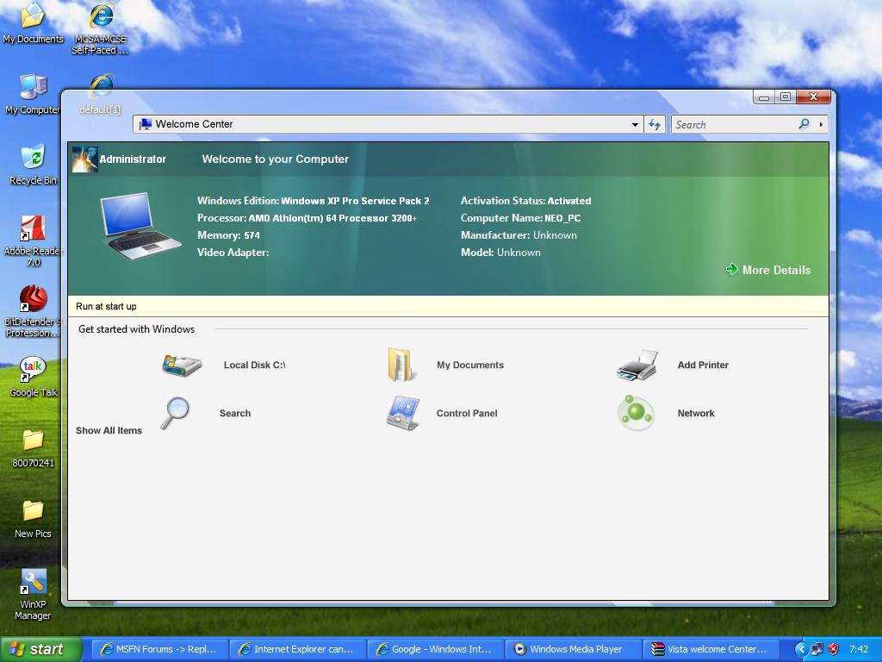Viewport: 882px width, 662px height.
Task: Expand the search options arrow
Action: pyautogui.click(x=821, y=124)
